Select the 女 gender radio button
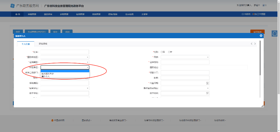280x132 pixels. click(169, 52)
